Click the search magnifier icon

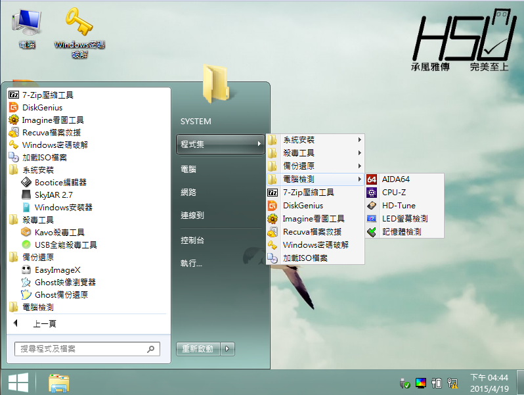[x=151, y=349]
